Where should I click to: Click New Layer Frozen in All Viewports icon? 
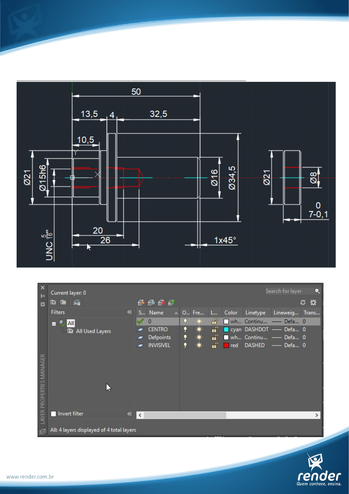tap(151, 302)
